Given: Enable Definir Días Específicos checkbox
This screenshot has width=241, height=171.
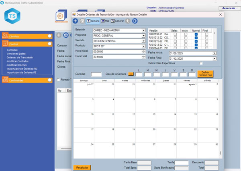Looking at the screenshot, I should coord(201,63).
